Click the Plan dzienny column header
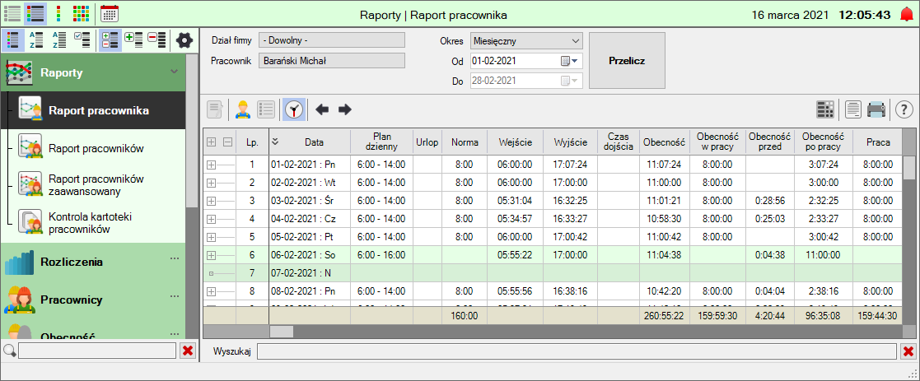Viewport: 920px width, 381px height. pos(381,142)
